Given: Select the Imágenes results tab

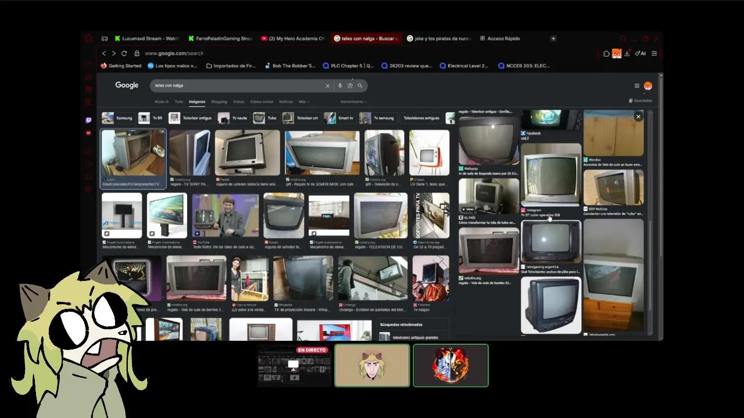Looking at the screenshot, I should click(197, 102).
